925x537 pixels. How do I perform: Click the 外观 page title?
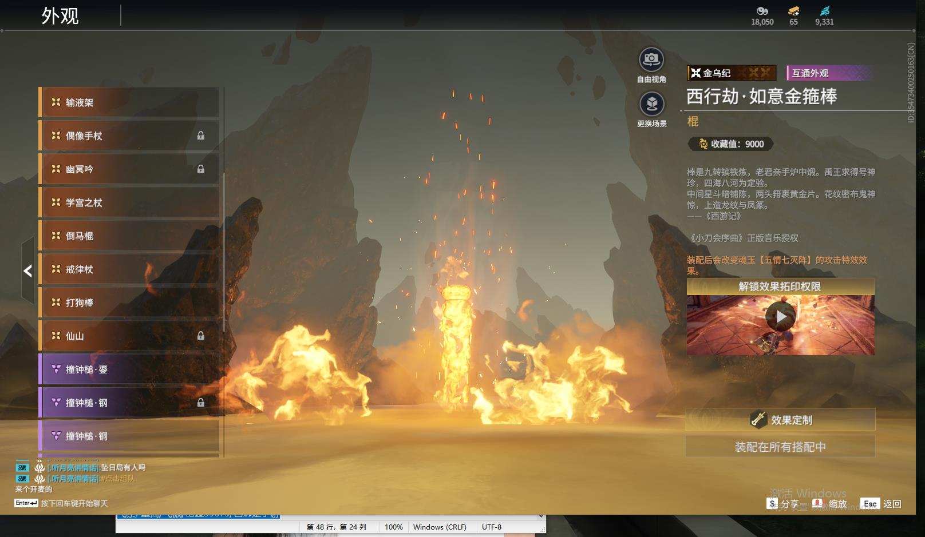[60, 15]
